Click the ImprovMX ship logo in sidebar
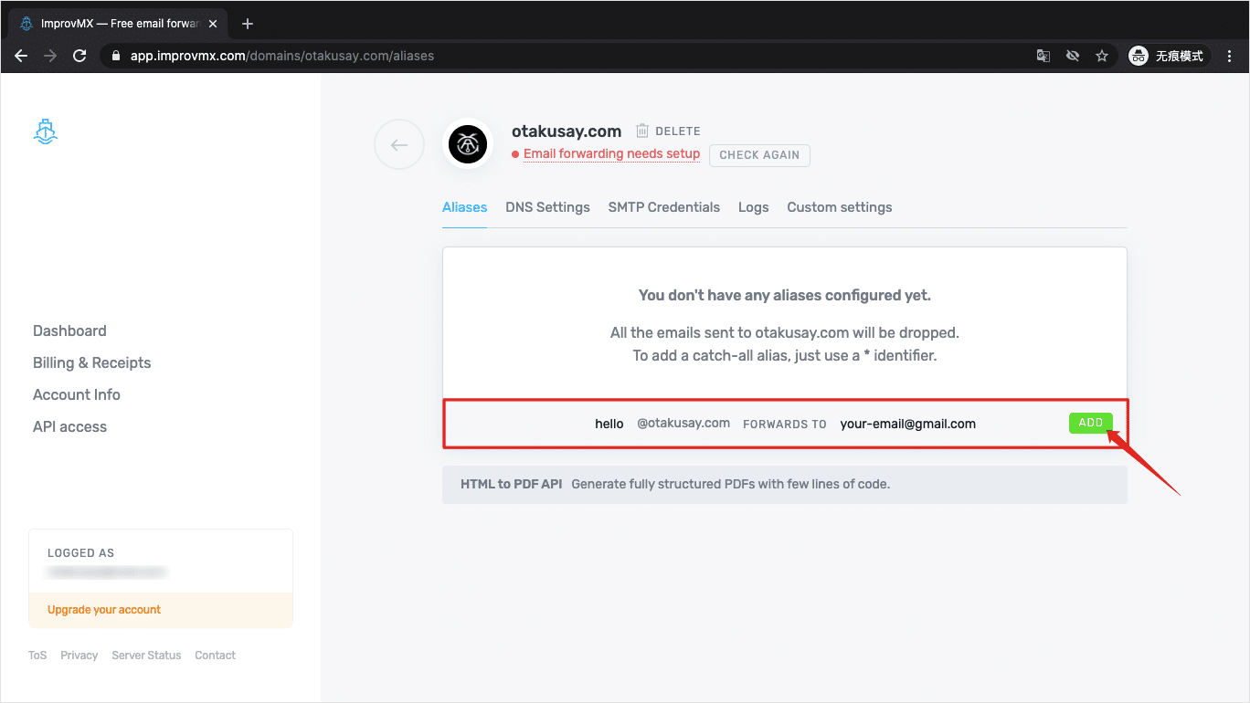Viewport: 1250px width, 703px height. 46,132
